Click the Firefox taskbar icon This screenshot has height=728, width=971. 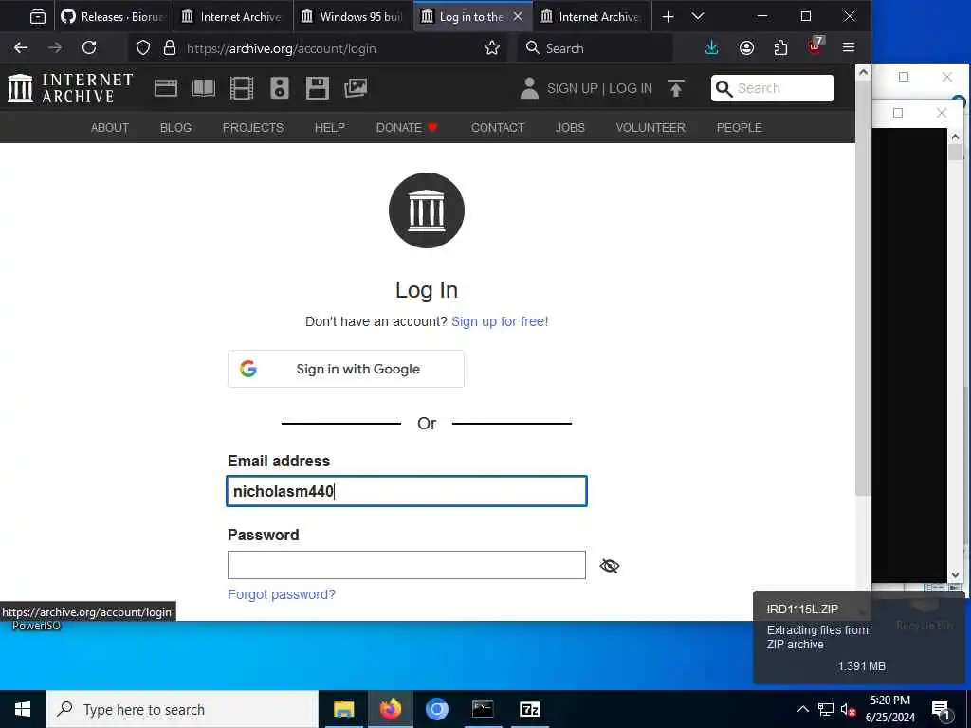[x=390, y=709]
